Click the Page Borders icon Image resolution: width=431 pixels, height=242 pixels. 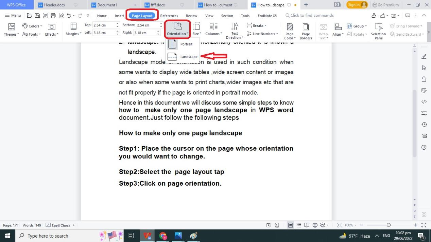(x=305, y=31)
